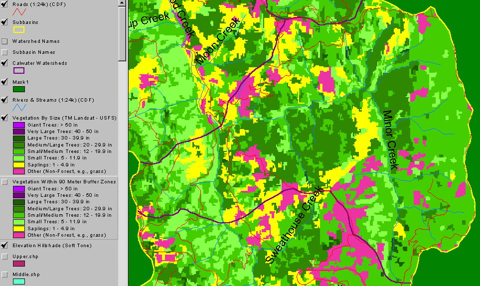Select the Subbasins layer name
The width and height of the screenshot is (480, 286).
(x=25, y=22)
